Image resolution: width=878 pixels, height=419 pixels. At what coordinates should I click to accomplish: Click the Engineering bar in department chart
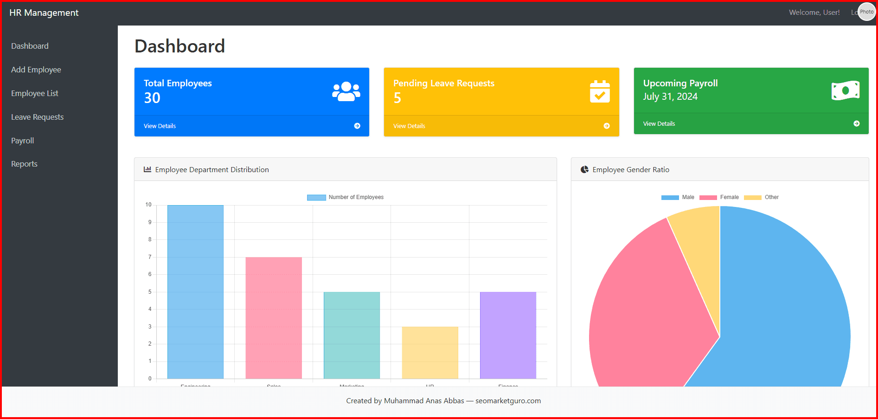195,291
